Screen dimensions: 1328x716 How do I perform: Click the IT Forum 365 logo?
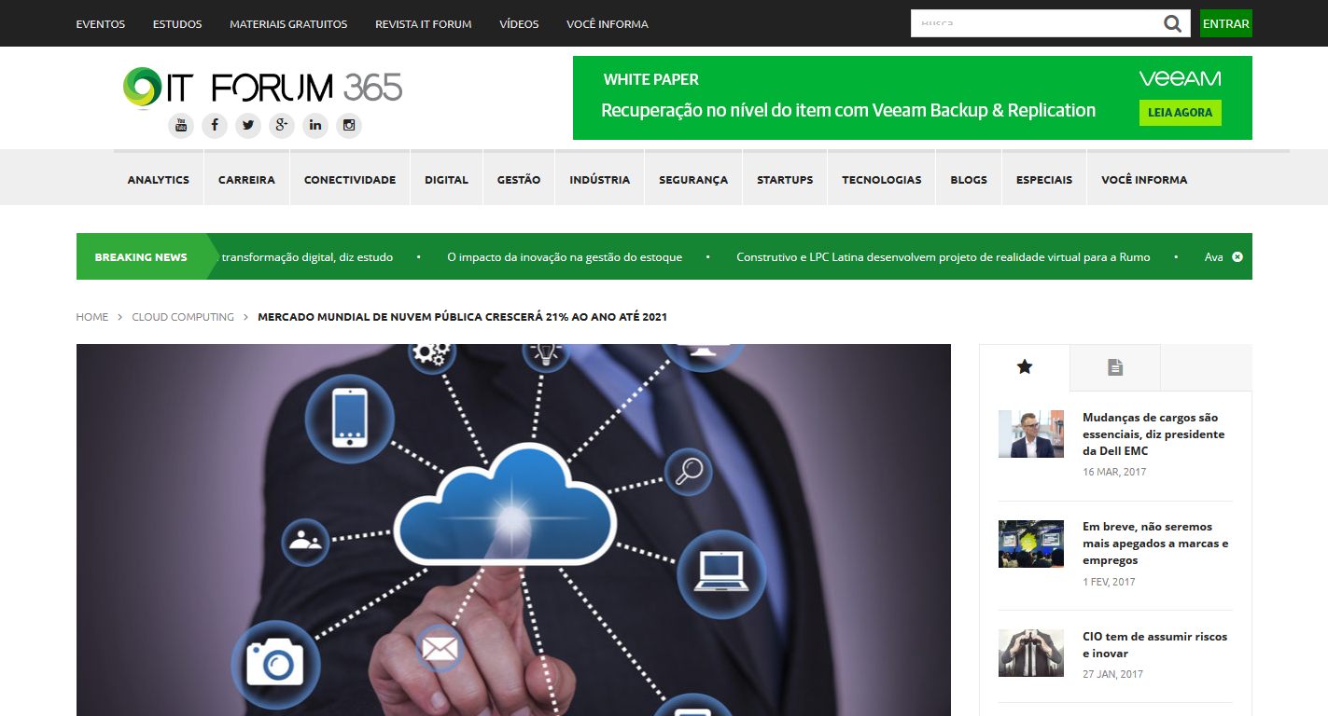pos(262,87)
